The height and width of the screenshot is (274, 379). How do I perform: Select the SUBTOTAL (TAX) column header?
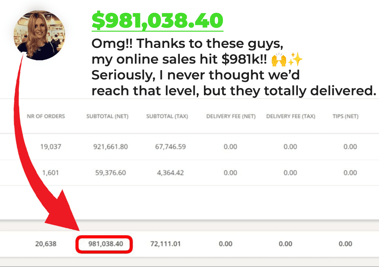[x=167, y=116]
